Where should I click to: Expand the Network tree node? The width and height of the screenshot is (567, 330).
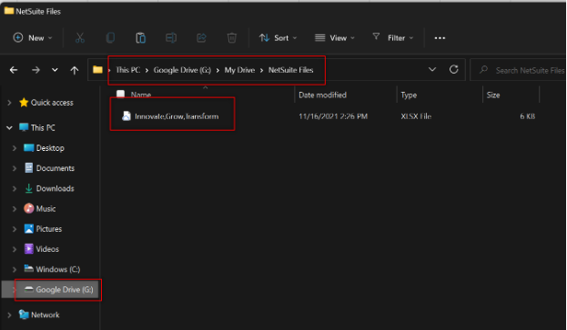(9, 315)
